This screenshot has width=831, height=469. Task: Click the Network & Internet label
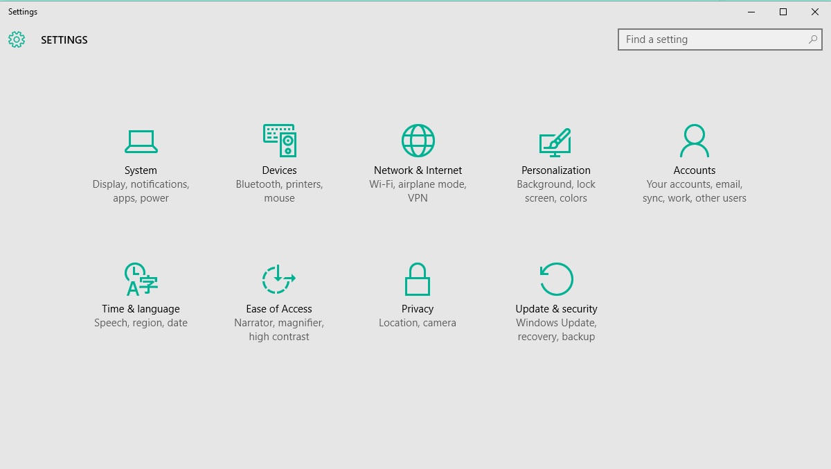(x=418, y=170)
